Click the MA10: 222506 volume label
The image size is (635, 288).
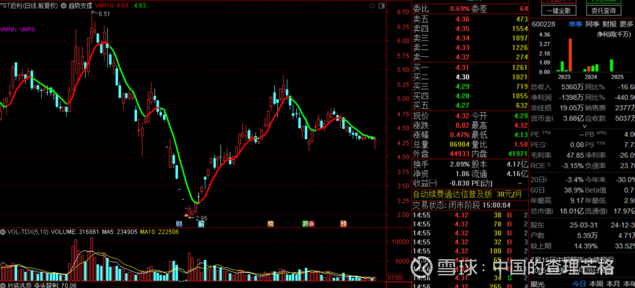[159, 232]
